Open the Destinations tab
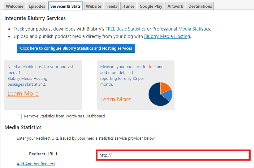This screenshot has height=168, width=254. click(200, 6)
